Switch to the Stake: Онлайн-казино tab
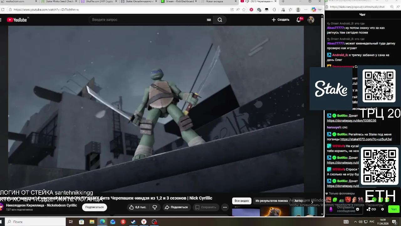401x226 pixels. click(138, 2)
